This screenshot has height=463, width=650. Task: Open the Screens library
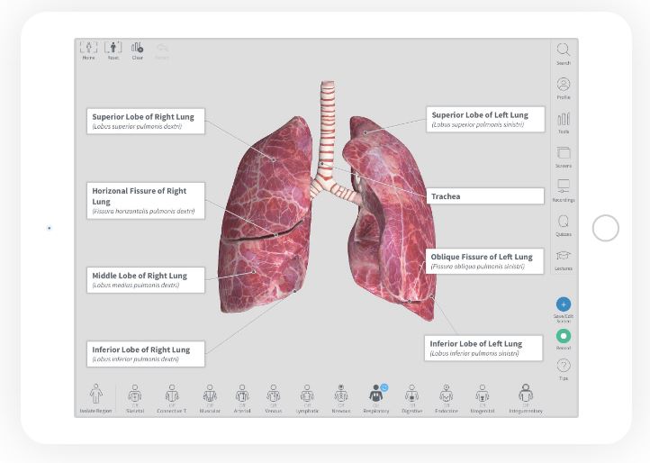click(563, 154)
